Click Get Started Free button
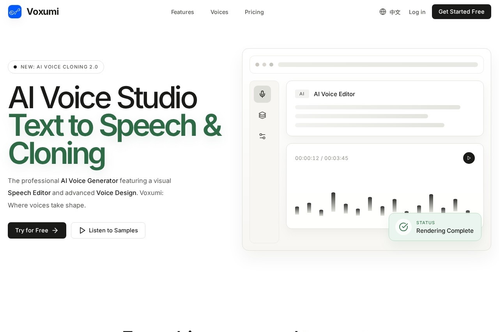Screen dimensions: 499x332 (x=462, y=12)
